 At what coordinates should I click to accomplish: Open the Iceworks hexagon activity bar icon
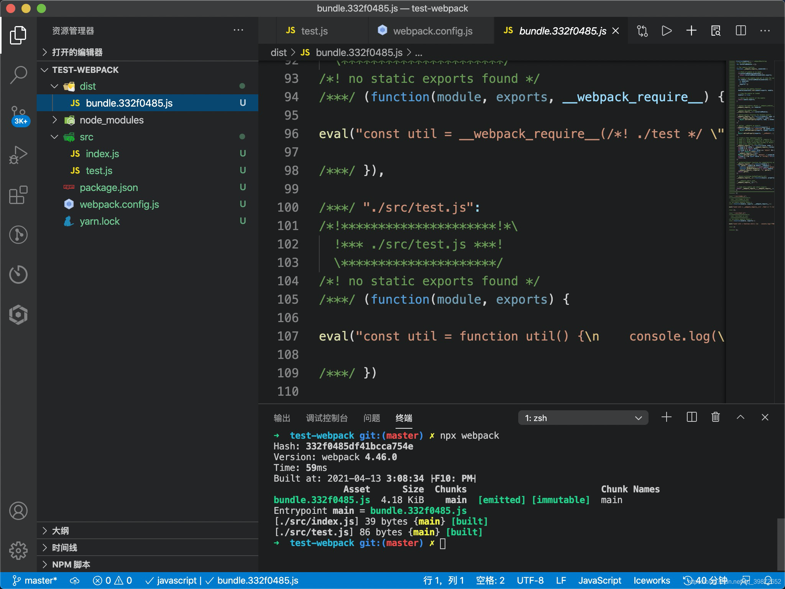(18, 314)
